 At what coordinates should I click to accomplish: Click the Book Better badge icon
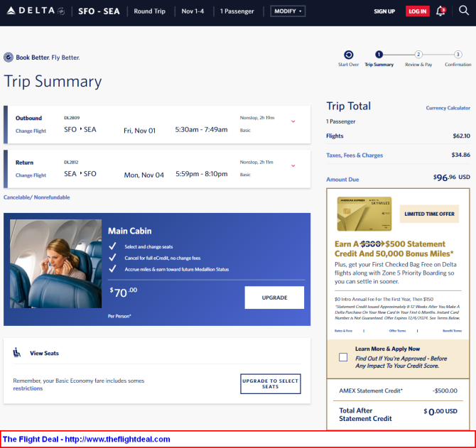click(9, 58)
